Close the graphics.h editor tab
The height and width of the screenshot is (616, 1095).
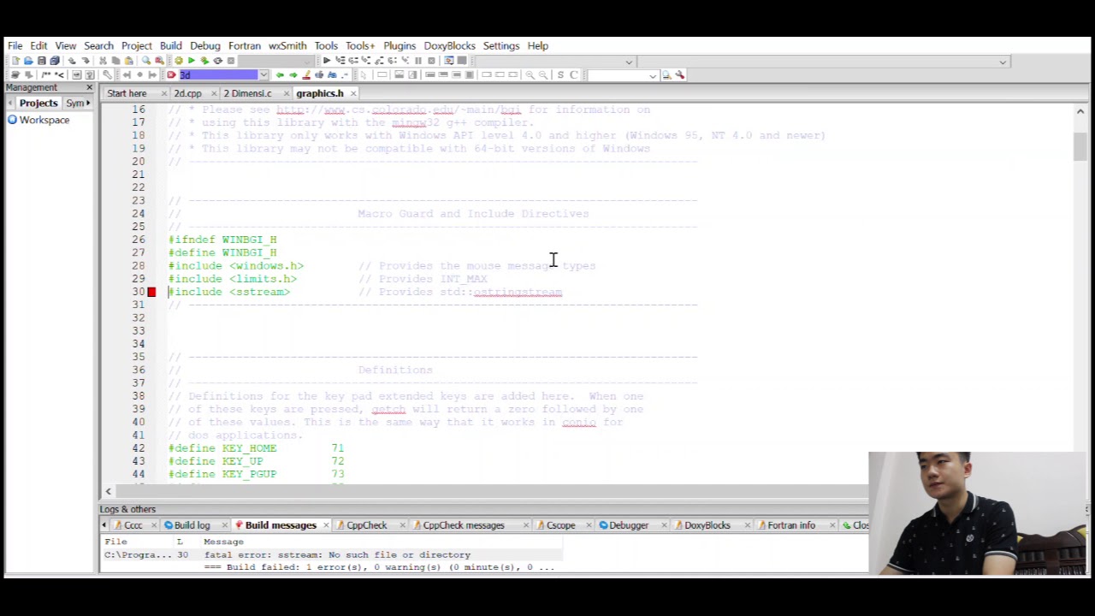click(x=352, y=93)
